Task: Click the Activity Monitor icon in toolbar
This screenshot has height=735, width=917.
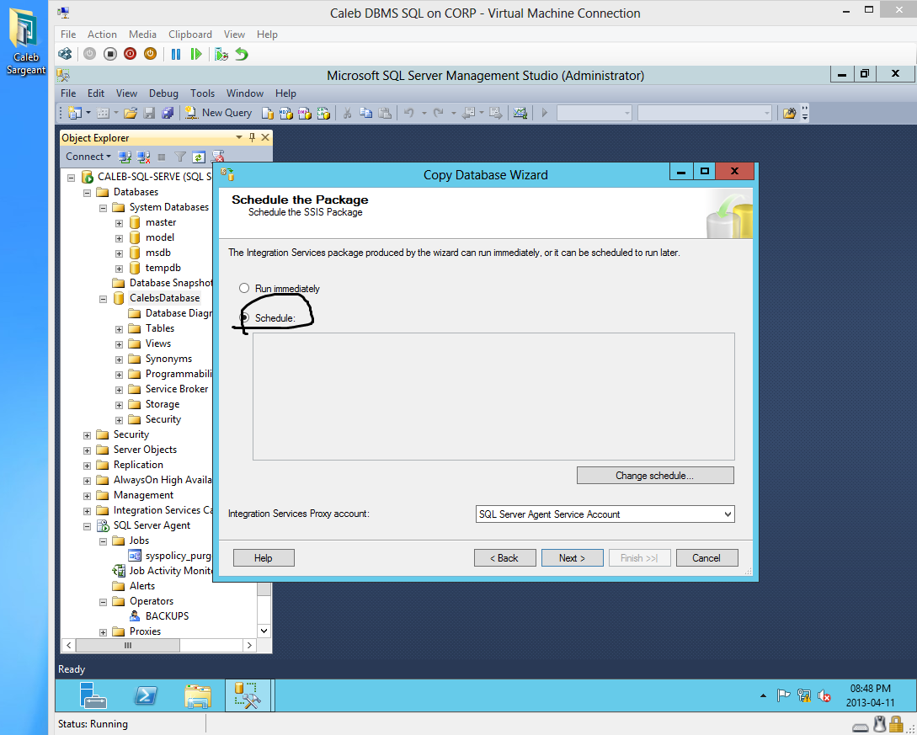Action: [x=520, y=113]
